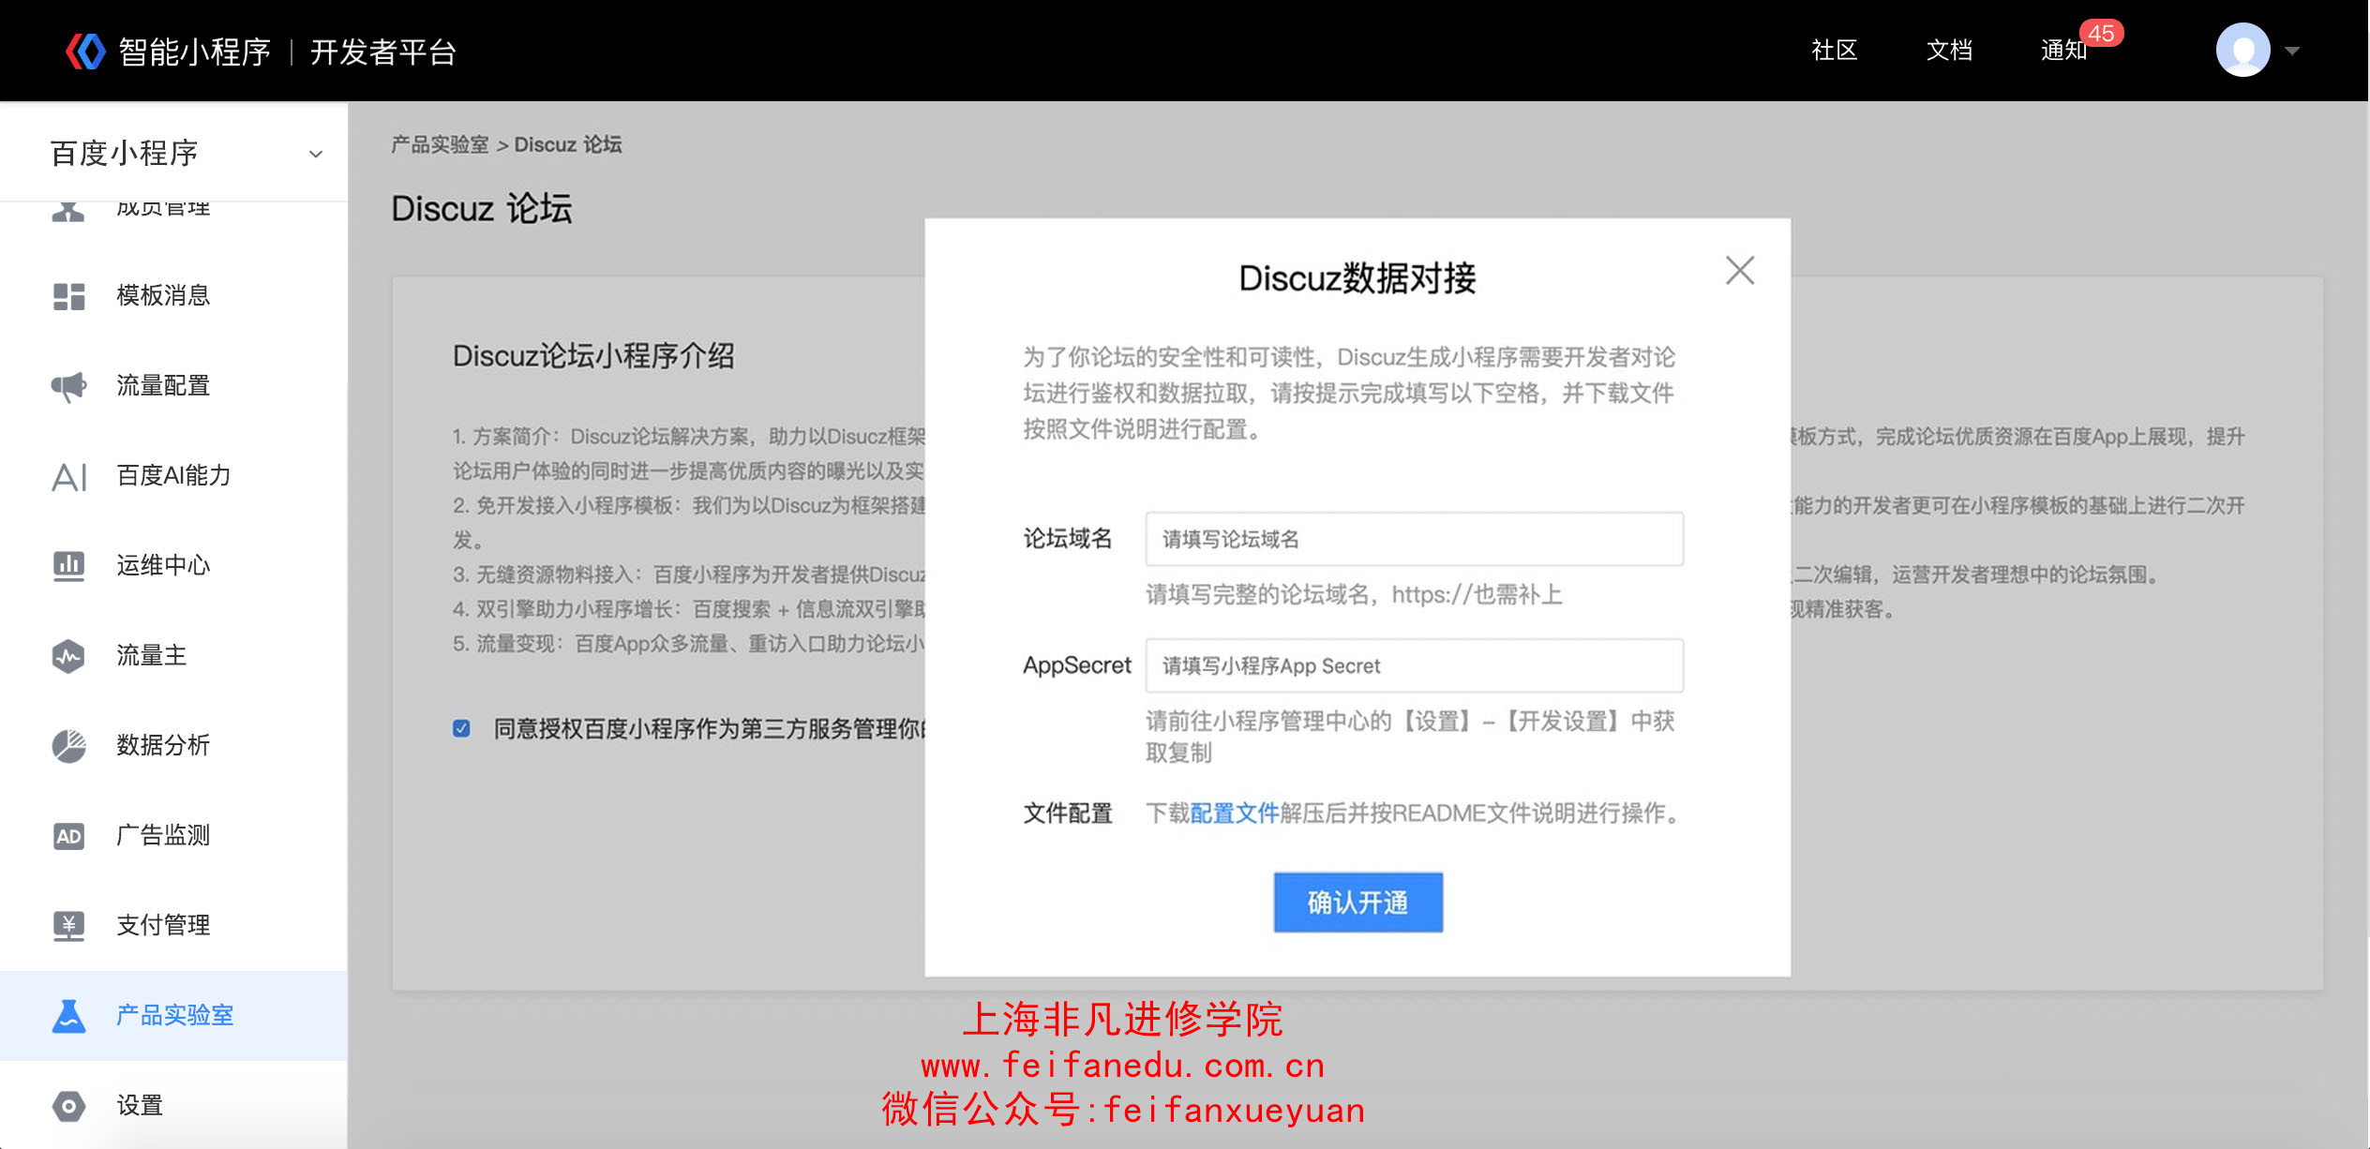Click the 流量主 pulse icon

tap(68, 656)
